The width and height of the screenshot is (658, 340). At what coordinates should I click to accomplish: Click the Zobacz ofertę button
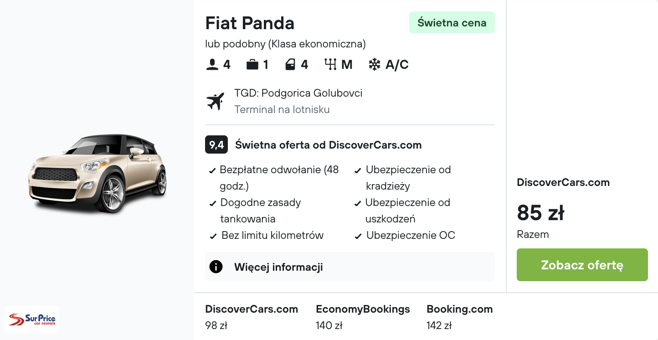tap(582, 265)
